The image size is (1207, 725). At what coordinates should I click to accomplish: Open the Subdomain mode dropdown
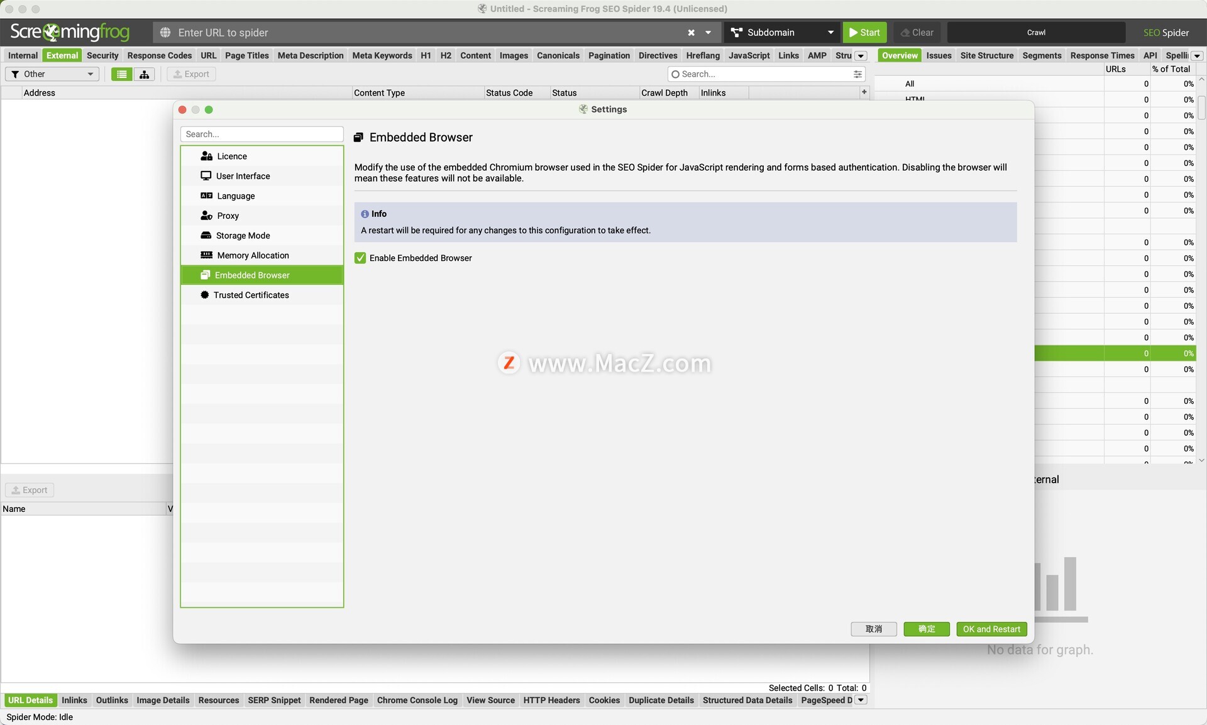(x=782, y=33)
